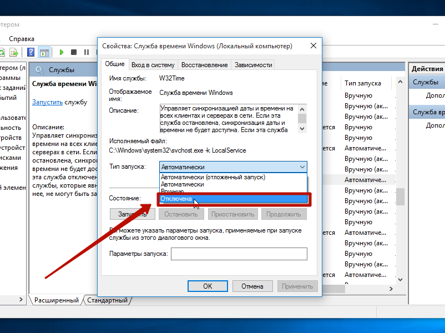
Task: Click the Параметры запуска text field
Action: 239,254
